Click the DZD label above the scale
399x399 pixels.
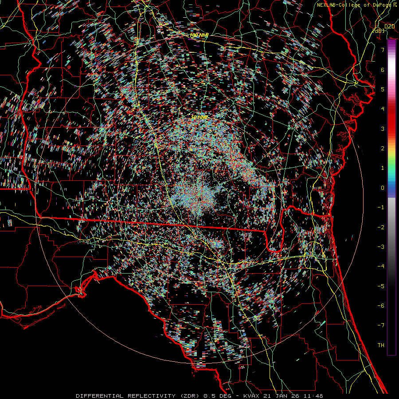pyautogui.click(x=389, y=26)
